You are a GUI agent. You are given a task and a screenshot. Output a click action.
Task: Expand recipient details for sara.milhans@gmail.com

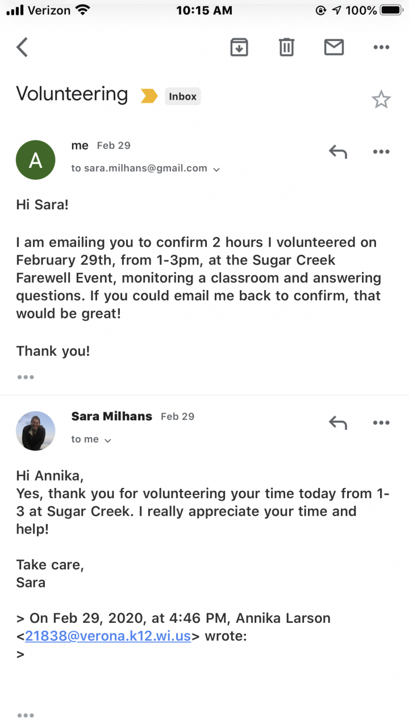(x=216, y=169)
